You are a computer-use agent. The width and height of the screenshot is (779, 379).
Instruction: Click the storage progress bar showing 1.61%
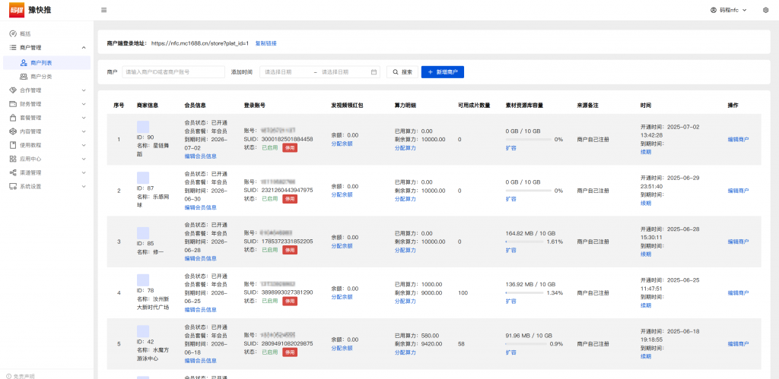tap(524, 242)
